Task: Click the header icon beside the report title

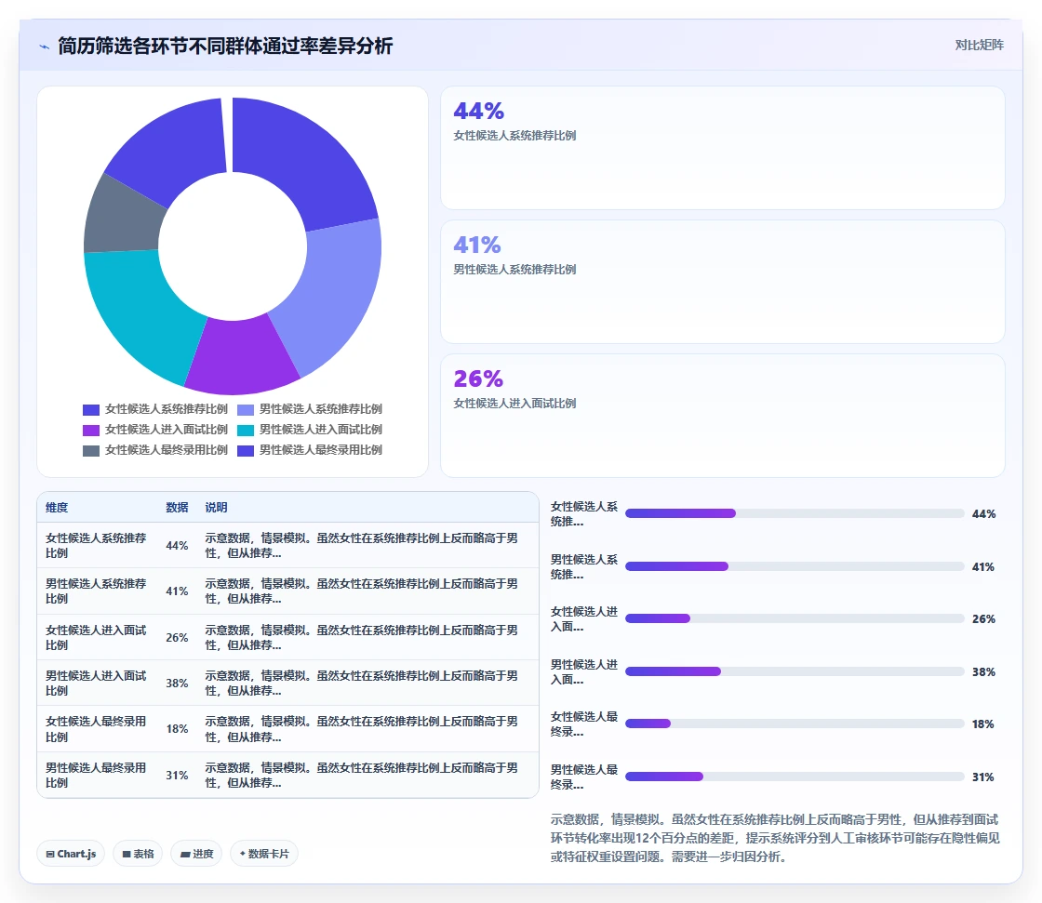Action: (45, 46)
